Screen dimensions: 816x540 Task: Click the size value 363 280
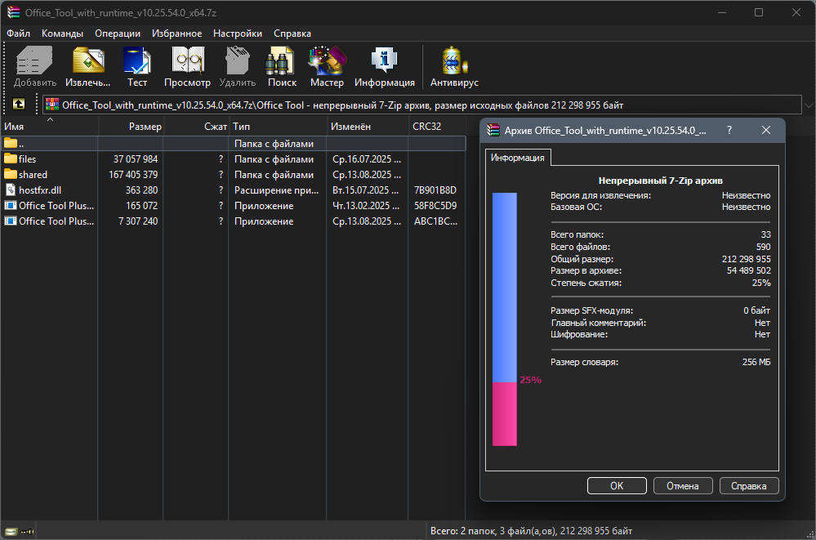click(x=141, y=190)
